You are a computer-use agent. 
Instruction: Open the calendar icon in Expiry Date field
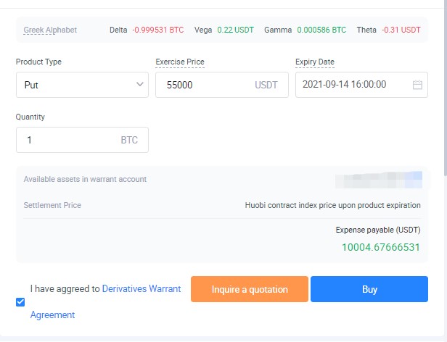pos(417,85)
